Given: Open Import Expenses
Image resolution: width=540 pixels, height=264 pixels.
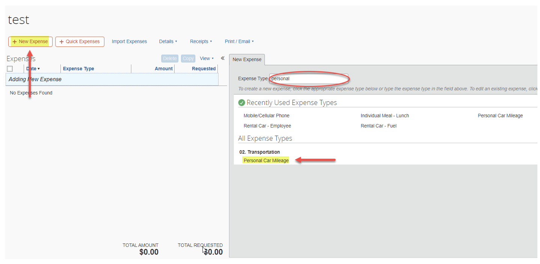Looking at the screenshot, I should tap(129, 42).
